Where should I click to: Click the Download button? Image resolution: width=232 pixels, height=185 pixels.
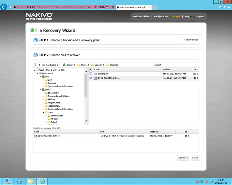[183, 158]
